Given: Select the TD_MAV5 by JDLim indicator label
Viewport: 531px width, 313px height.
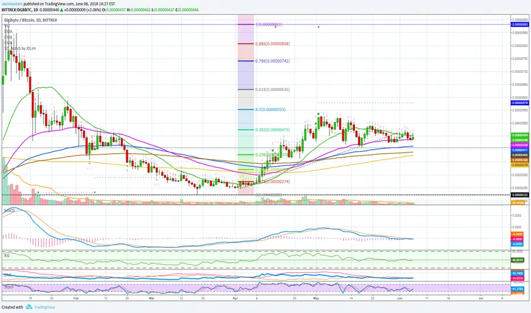Looking at the screenshot, I should (x=20, y=48).
